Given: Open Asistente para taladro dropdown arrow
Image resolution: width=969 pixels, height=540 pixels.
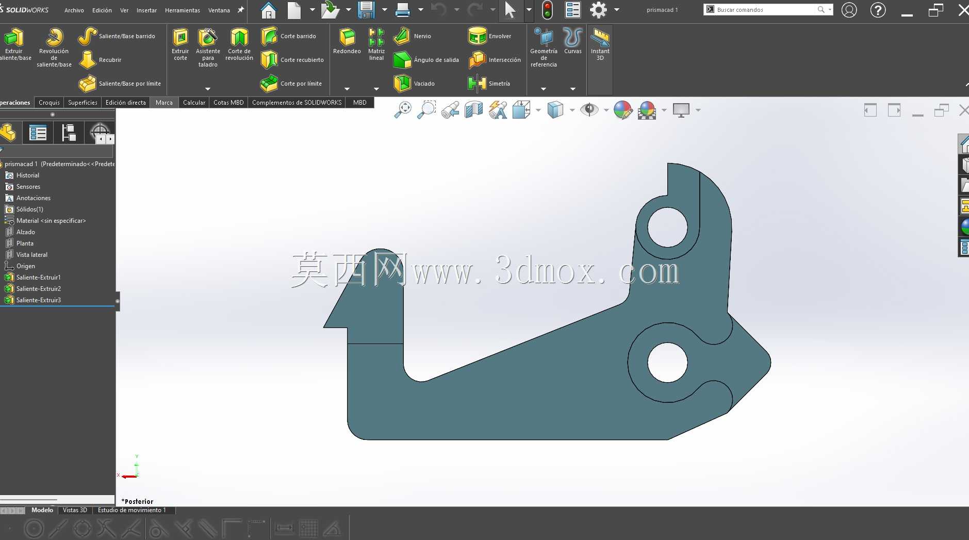Looking at the screenshot, I should pos(208,89).
